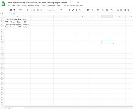
Task: Select row 20 header
Action: (x=2, y=67)
